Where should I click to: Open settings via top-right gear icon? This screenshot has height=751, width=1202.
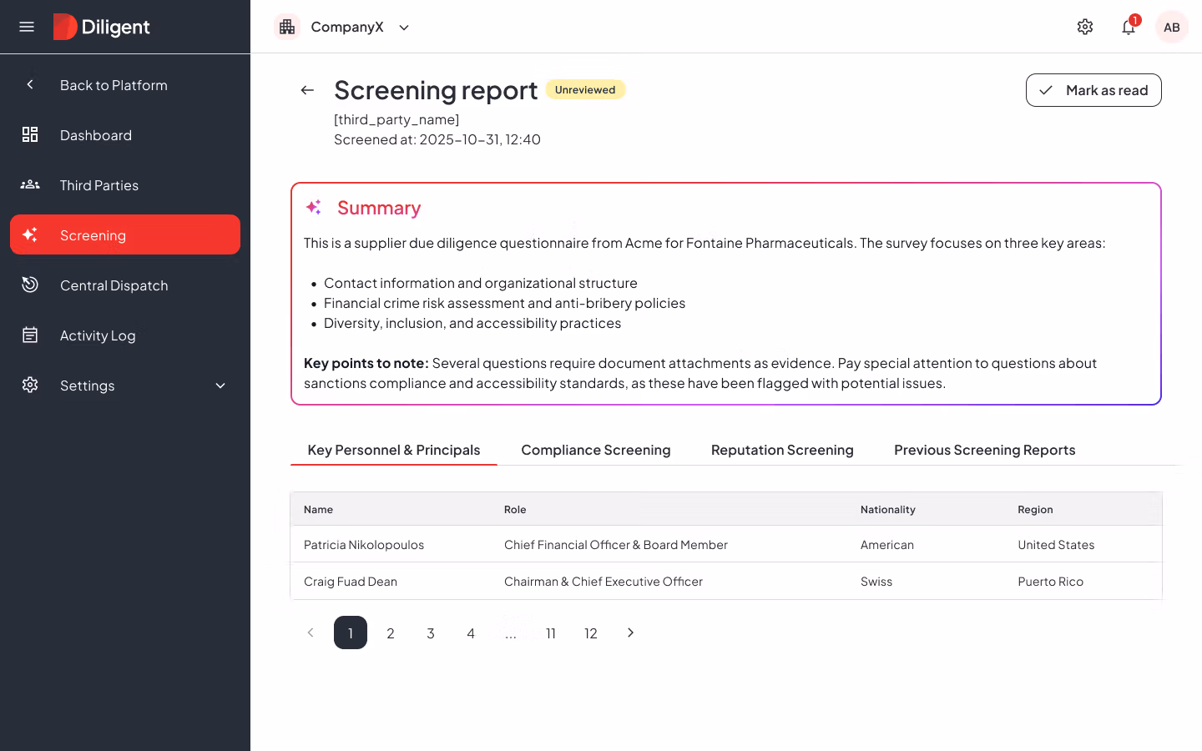pyautogui.click(x=1085, y=27)
